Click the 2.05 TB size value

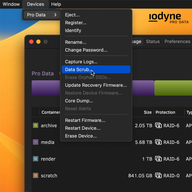(143, 126)
